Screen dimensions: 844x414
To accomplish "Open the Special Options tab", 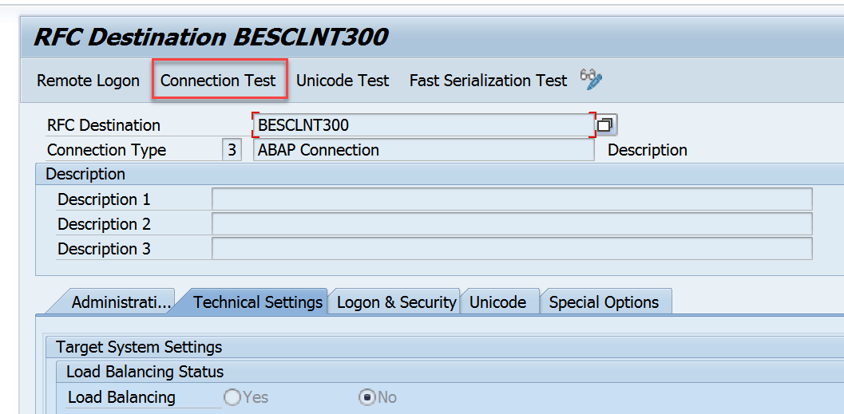I will 604,302.
